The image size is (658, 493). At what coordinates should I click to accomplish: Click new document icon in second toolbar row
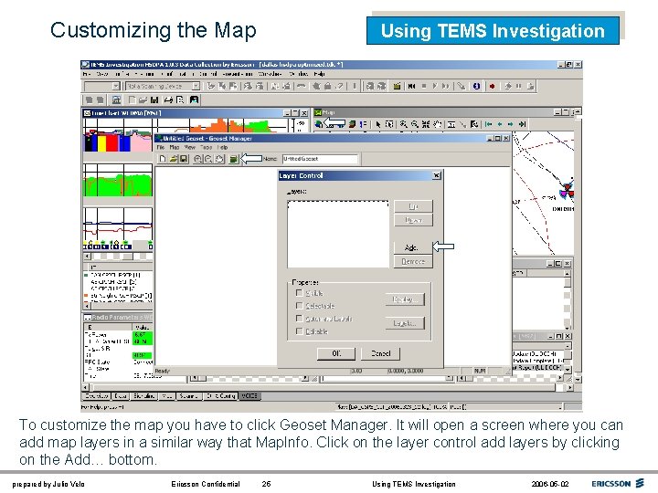(x=132, y=100)
